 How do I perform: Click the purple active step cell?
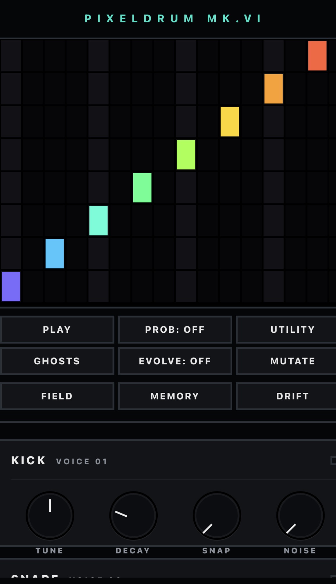click(11, 286)
